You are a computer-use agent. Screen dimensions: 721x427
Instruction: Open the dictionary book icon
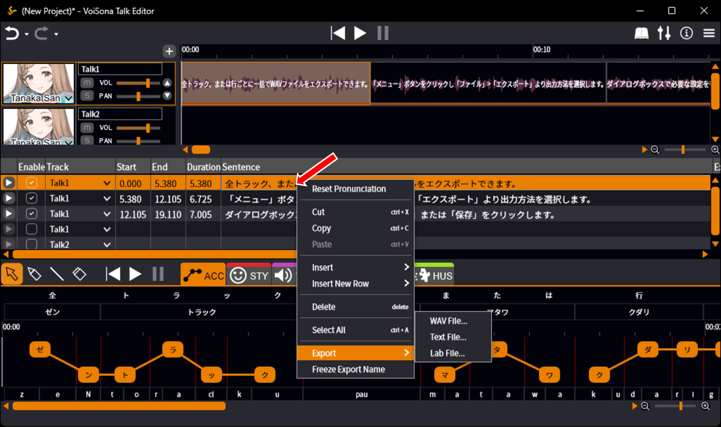(x=642, y=34)
